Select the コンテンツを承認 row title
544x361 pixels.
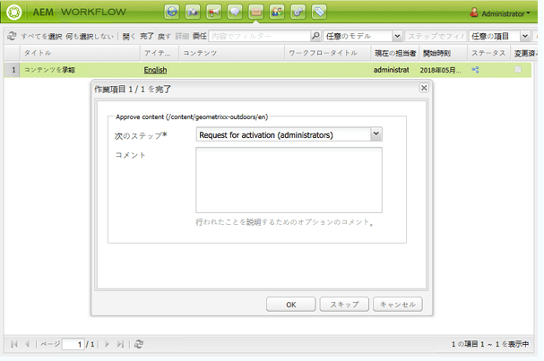pyautogui.click(x=49, y=70)
